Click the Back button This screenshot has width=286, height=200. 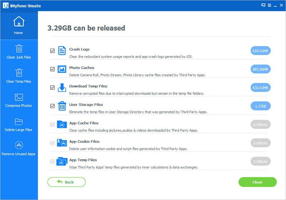pos(66,182)
